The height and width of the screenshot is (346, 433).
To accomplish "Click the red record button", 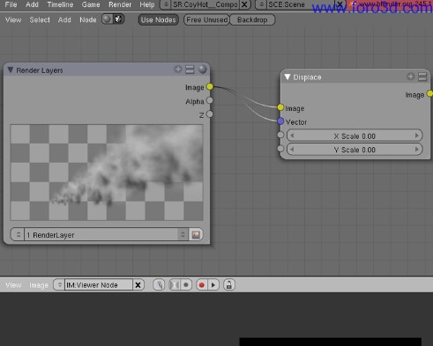I will (202, 285).
